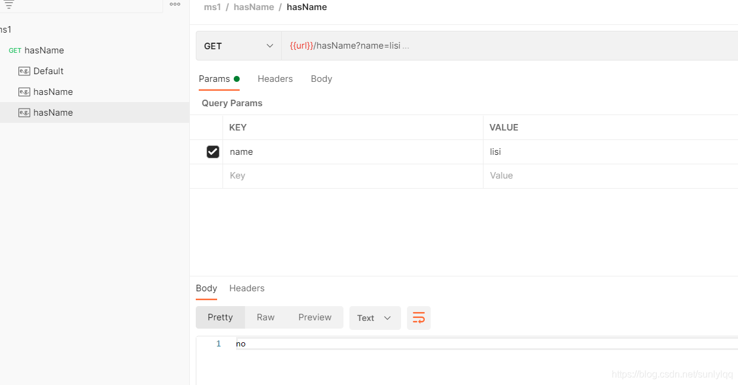This screenshot has height=385, width=738.
Task: Select the Preview view button
Action: click(315, 317)
